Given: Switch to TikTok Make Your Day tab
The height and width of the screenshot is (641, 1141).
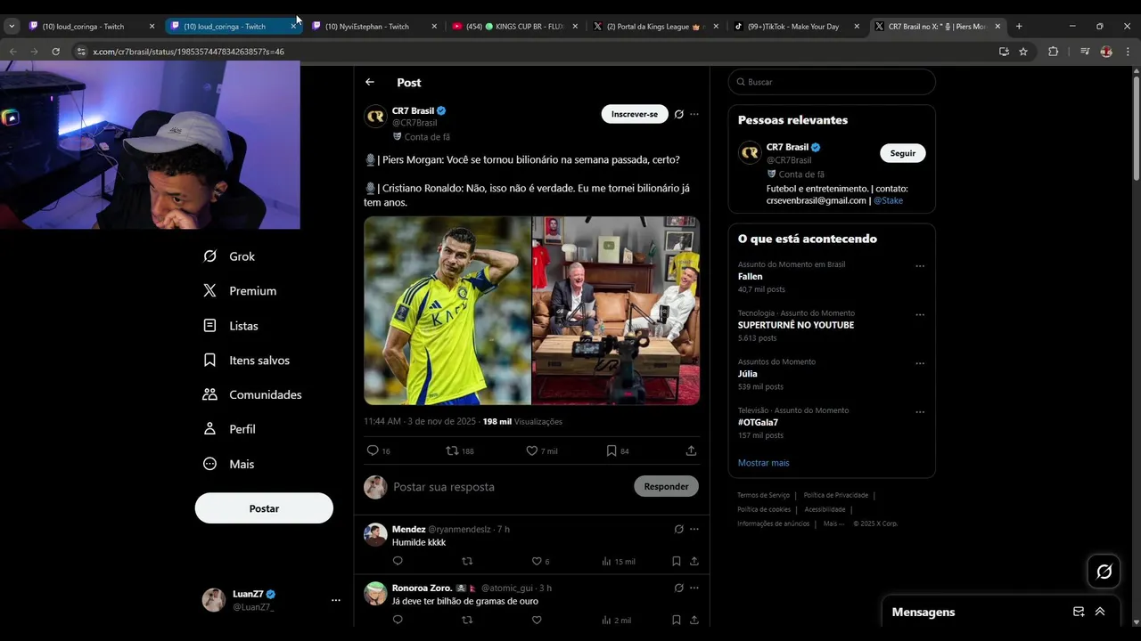Looking at the screenshot, I should [x=797, y=27].
